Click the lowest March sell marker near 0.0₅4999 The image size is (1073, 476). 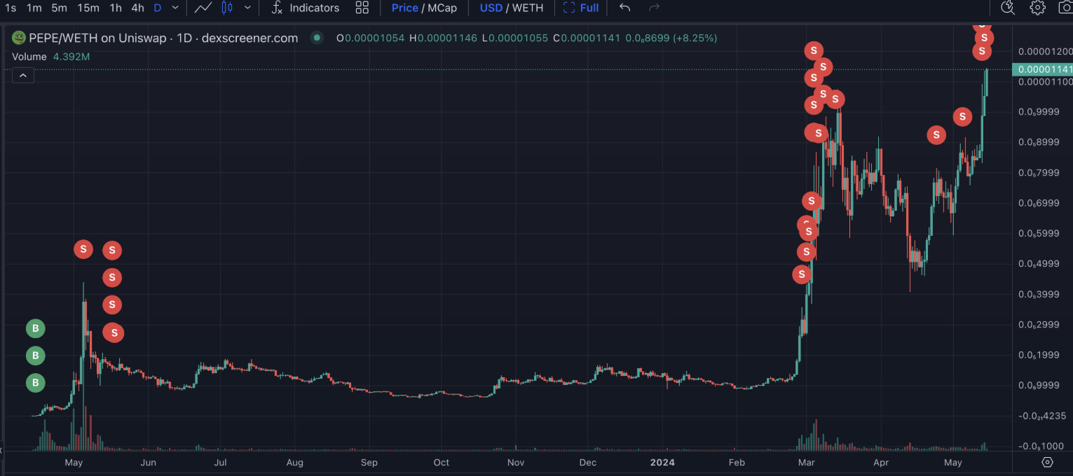point(802,274)
